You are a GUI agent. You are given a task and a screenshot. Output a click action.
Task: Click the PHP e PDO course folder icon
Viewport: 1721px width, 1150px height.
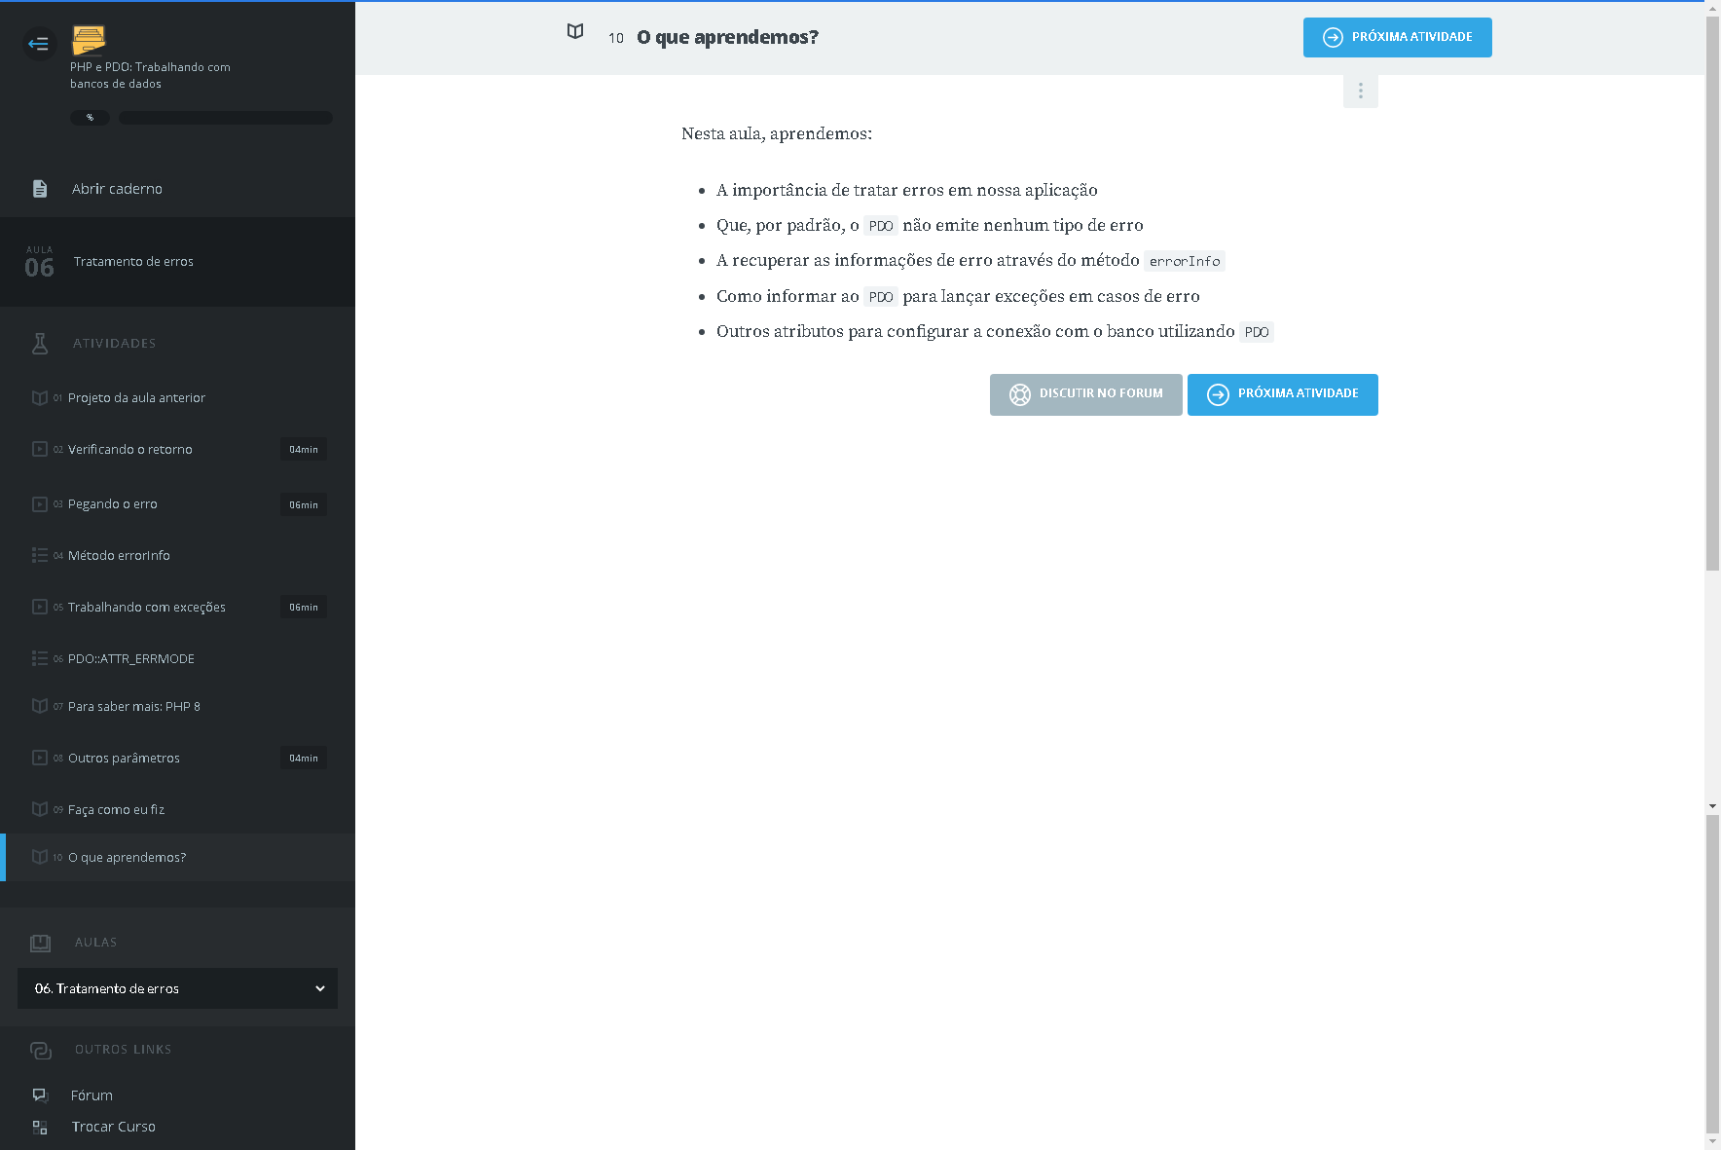(89, 40)
